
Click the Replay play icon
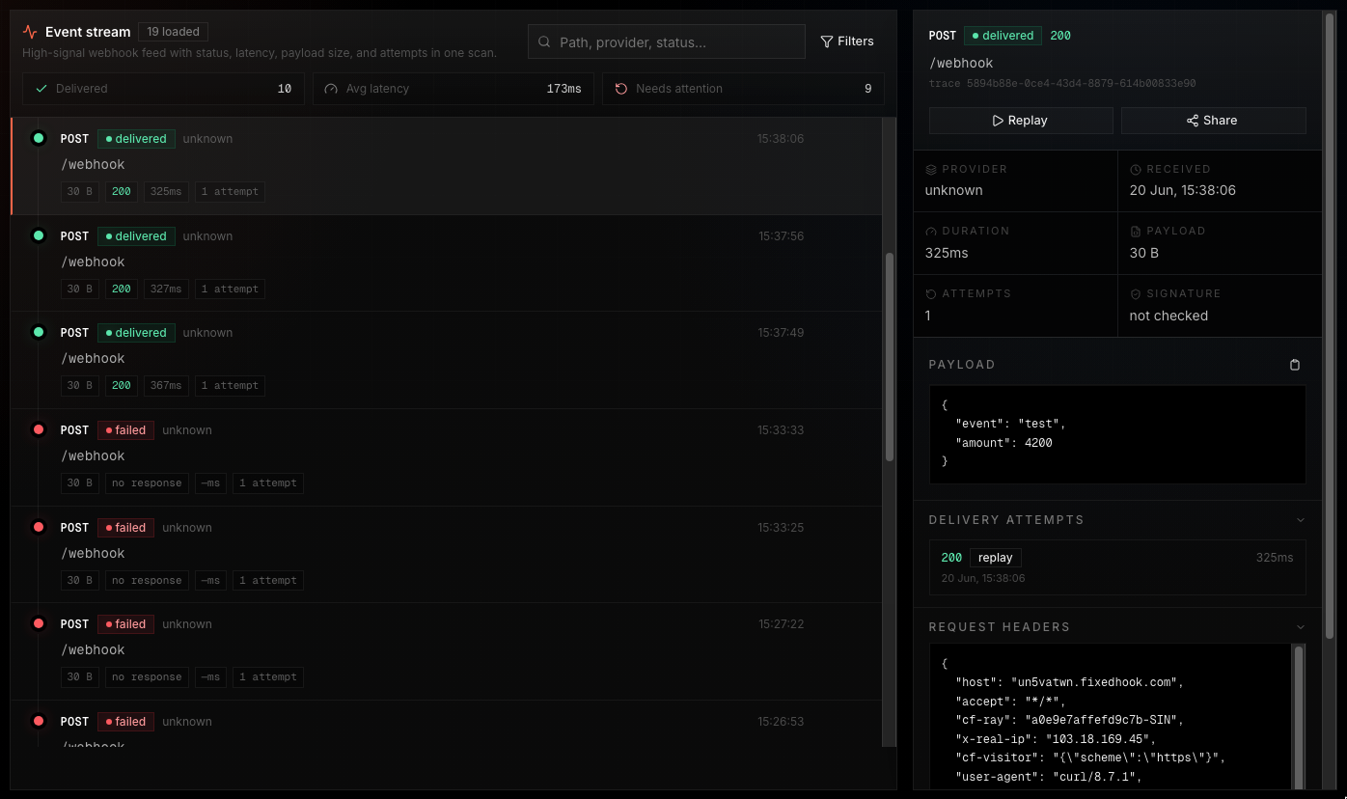[998, 121]
